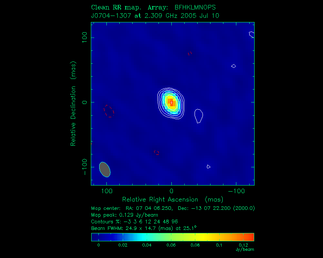Viewport: 323px width, 258px height.
Task: Click the '100' declination axis tick label
Action: click(84, 38)
